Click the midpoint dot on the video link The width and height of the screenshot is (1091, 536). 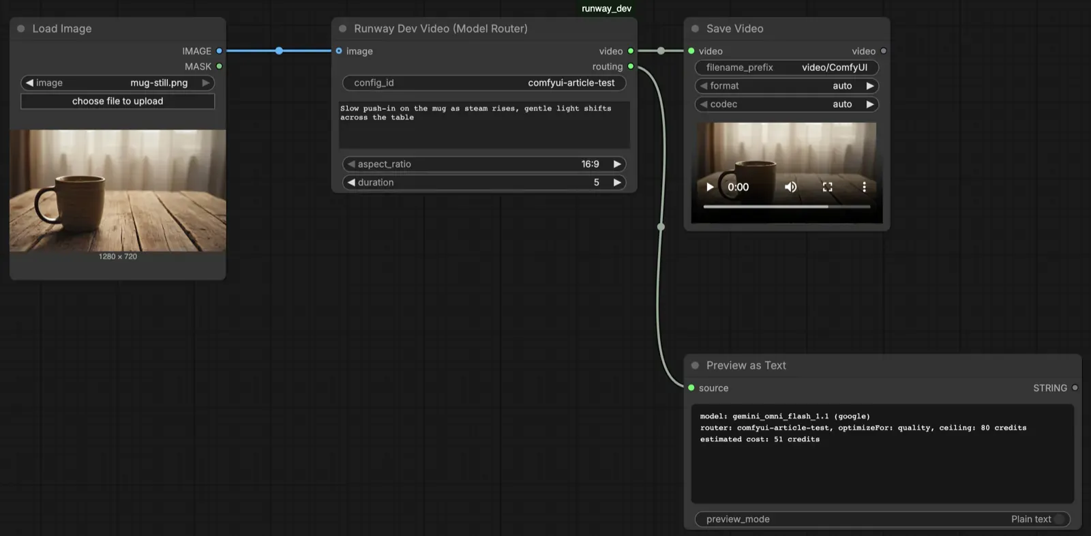pos(661,51)
